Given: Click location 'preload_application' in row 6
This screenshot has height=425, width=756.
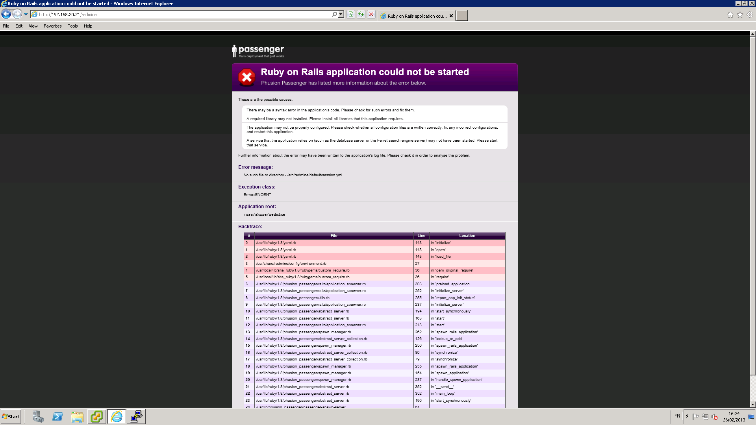Looking at the screenshot, I should click(450, 284).
